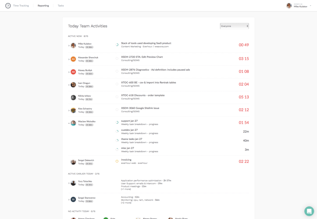Switch to the Time Tracking section
Viewport: 317px width, 219px height.
[21, 5]
